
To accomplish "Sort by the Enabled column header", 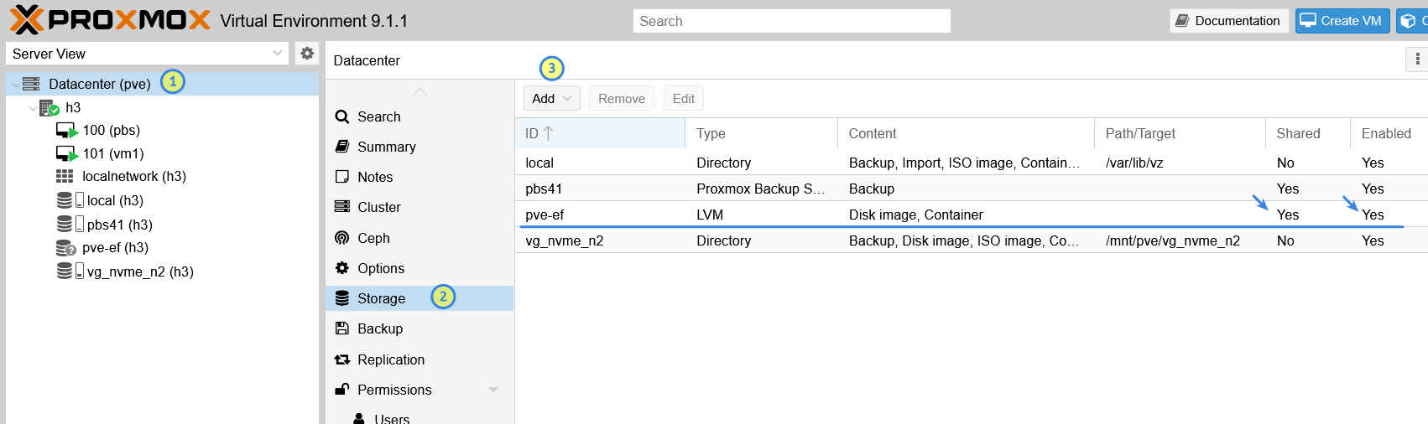I will click(x=1389, y=133).
